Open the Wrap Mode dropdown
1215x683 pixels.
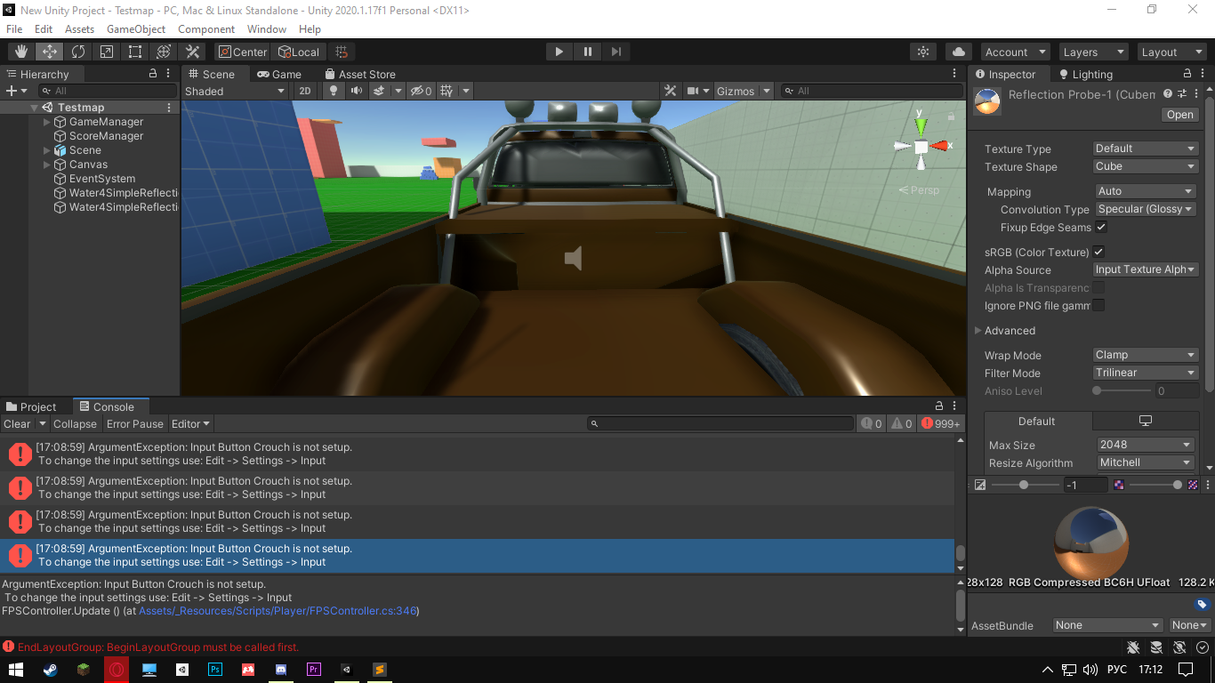[1146, 355]
